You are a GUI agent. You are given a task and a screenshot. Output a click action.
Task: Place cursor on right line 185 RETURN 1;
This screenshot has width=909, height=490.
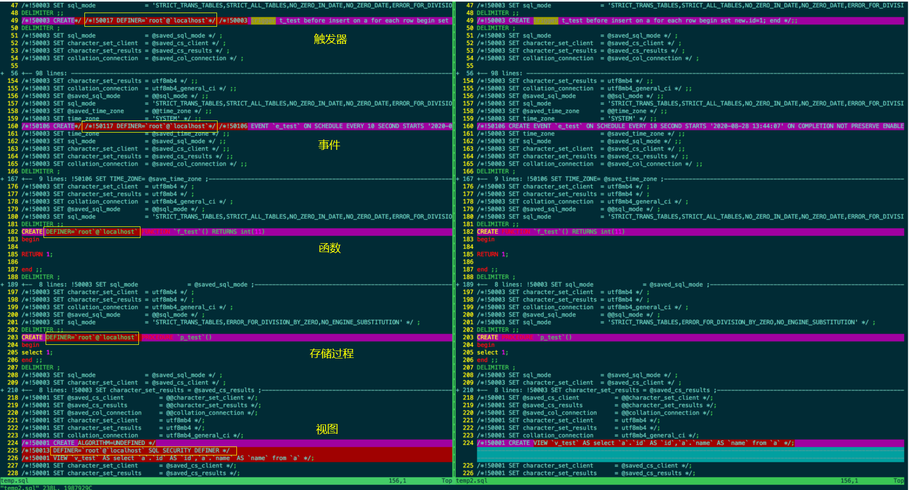tap(492, 254)
